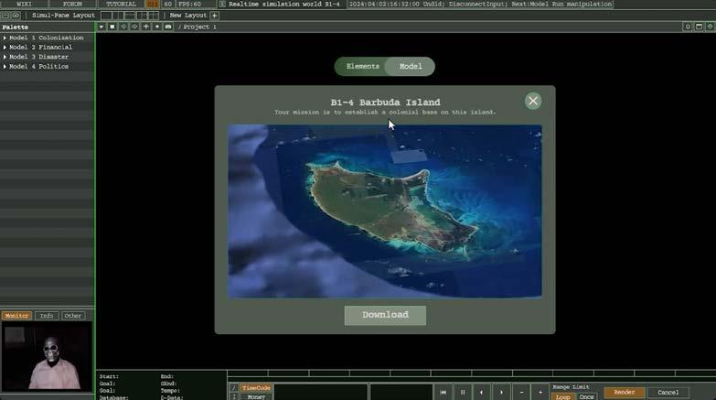Click the minus zoom icon in transport
The height and width of the screenshot is (400, 716).
click(x=520, y=392)
